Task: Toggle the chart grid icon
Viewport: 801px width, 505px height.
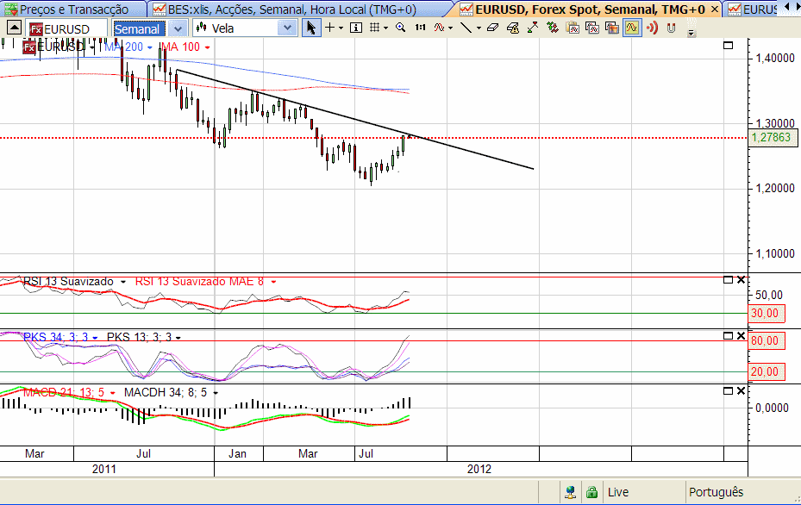Action: [375, 28]
